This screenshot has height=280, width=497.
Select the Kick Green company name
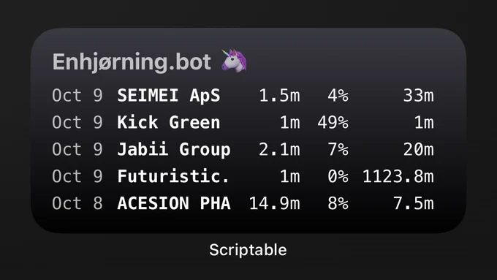(169, 122)
